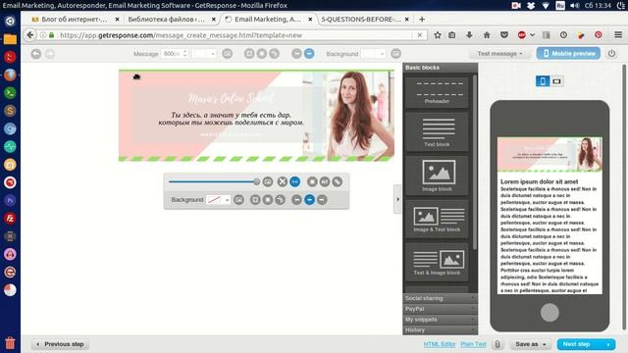628x353 pixels.
Task: Click message rounded corners icon in top toolbar
Action: click(x=274, y=54)
